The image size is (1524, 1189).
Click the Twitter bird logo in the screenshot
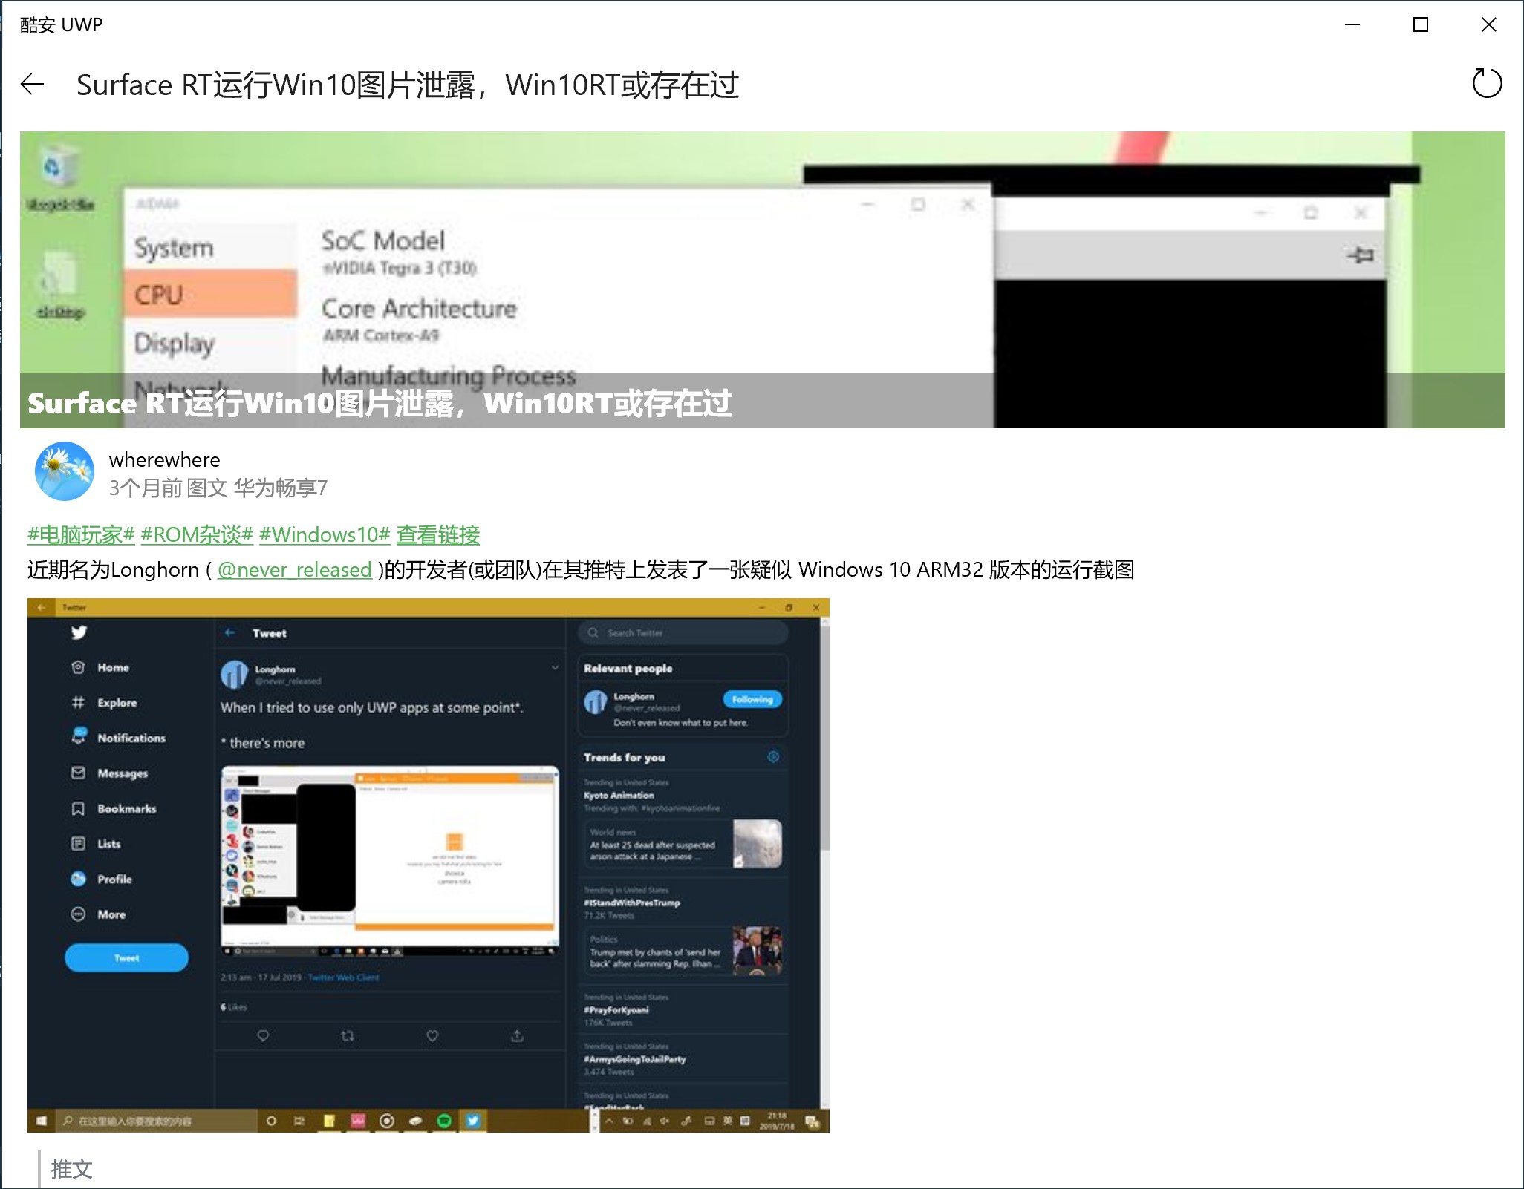click(x=79, y=632)
